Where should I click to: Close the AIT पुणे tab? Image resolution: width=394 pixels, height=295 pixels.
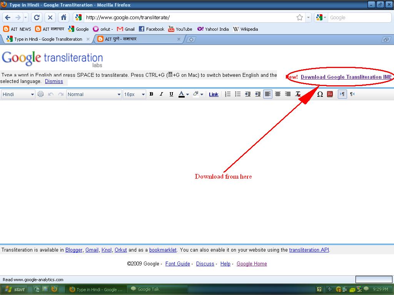click(179, 39)
